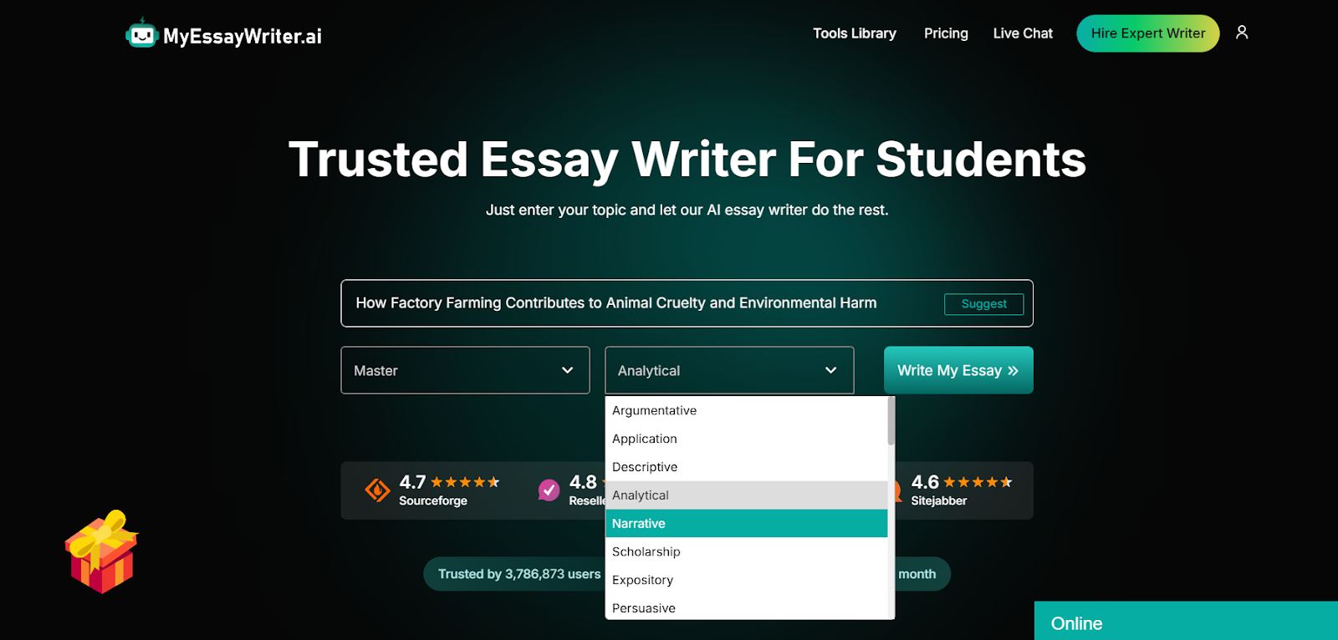This screenshot has width=1338, height=640.
Task: Click the dropdown list scrollbar thumb
Action: tap(891, 421)
